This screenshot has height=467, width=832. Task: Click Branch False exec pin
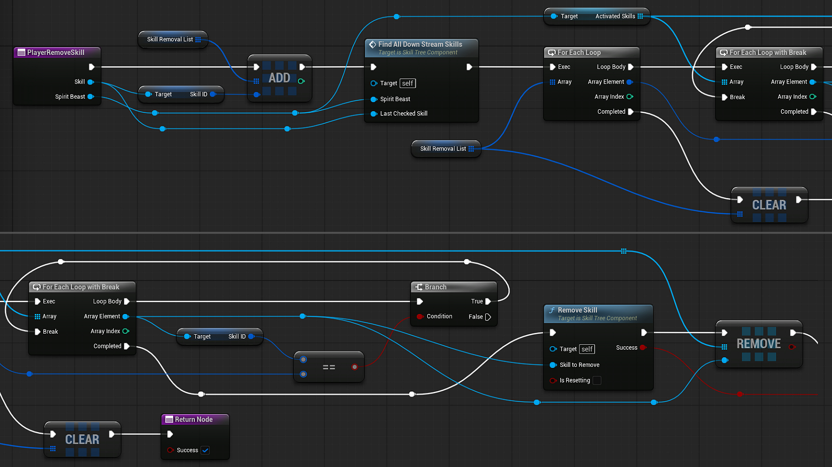coord(488,317)
